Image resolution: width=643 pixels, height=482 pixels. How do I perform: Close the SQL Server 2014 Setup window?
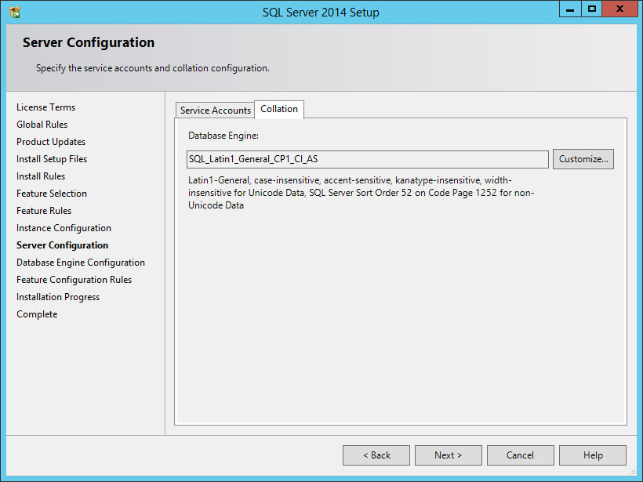coord(619,9)
